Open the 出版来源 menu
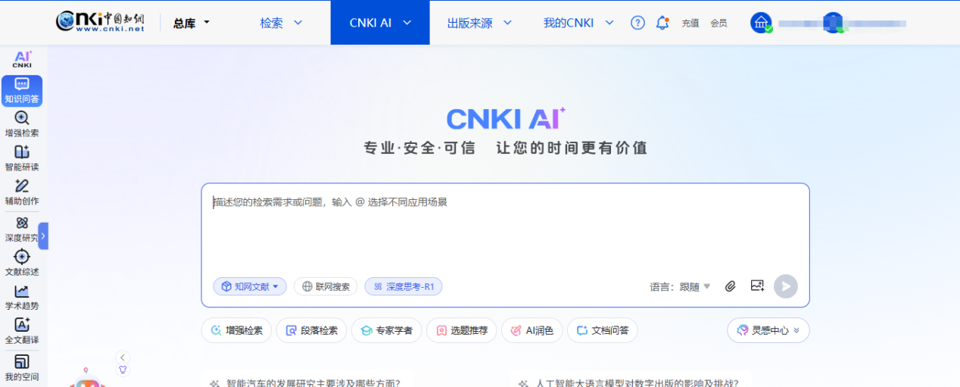Image resolution: width=960 pixels, height=387 pixels. tap(479, 23)
